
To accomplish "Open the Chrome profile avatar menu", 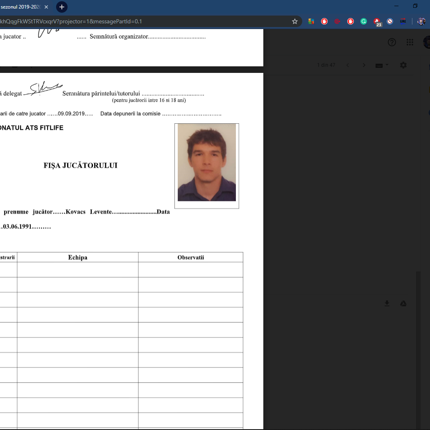I will [x=421, y=21].
